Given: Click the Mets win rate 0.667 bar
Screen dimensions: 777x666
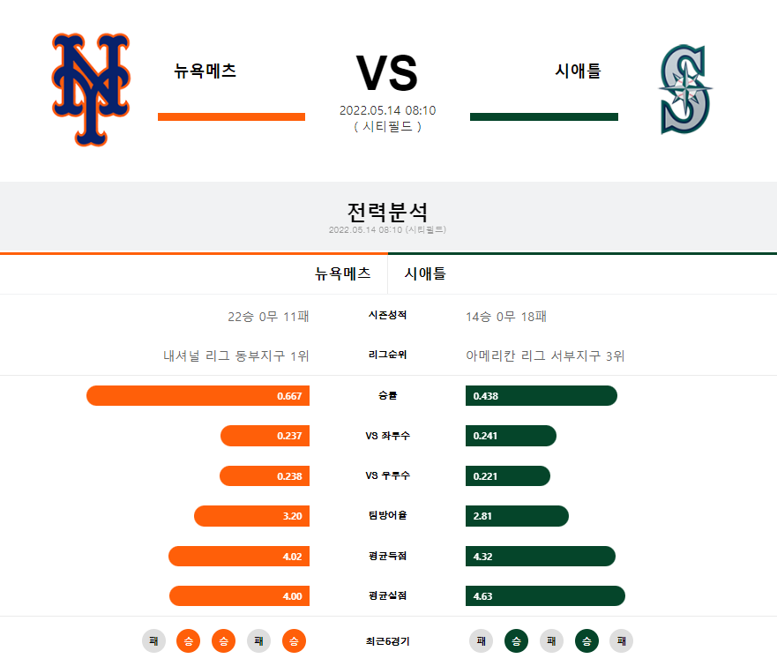Looking at the screenshot, I should 198,396.
